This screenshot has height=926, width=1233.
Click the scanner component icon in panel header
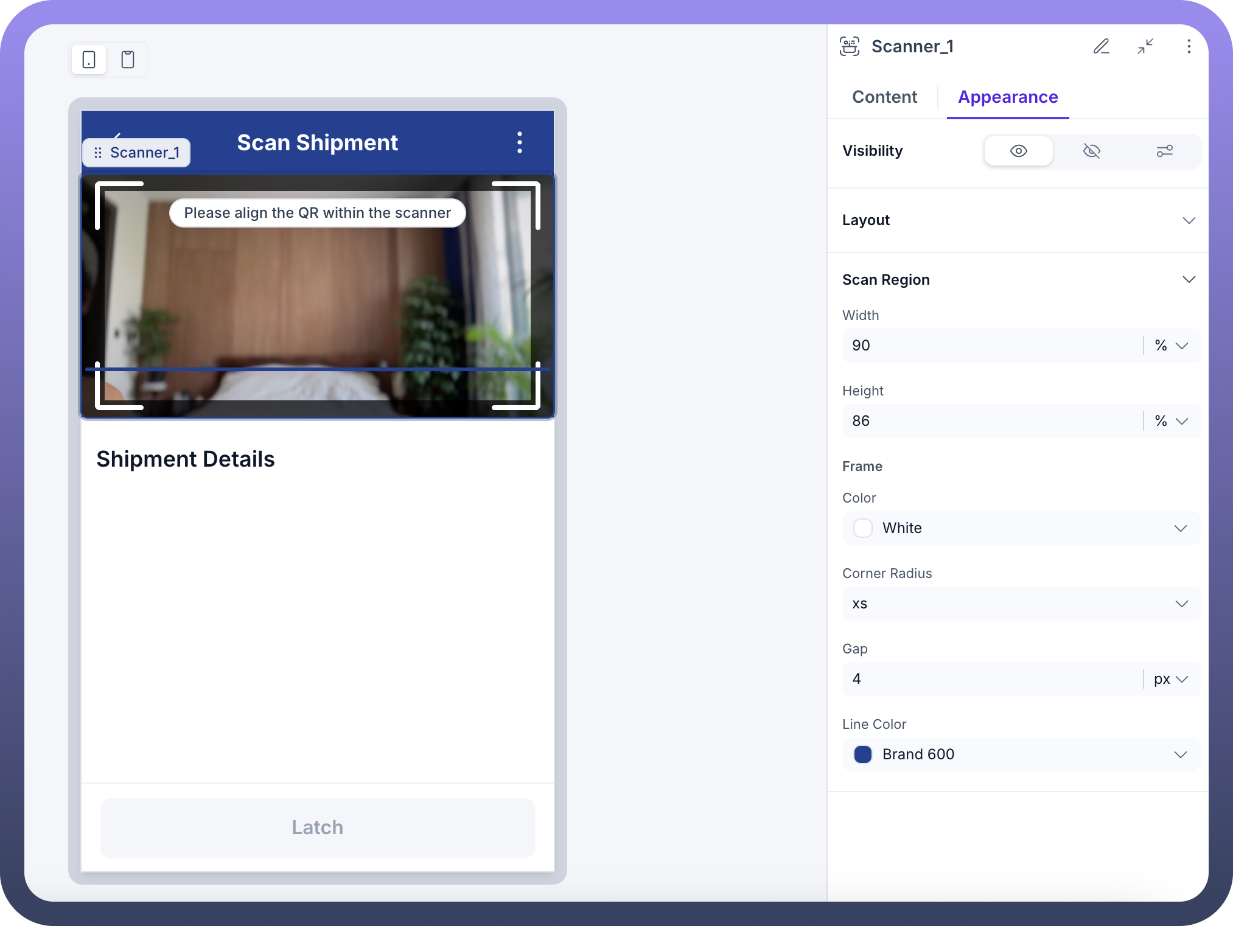[850, 47]
